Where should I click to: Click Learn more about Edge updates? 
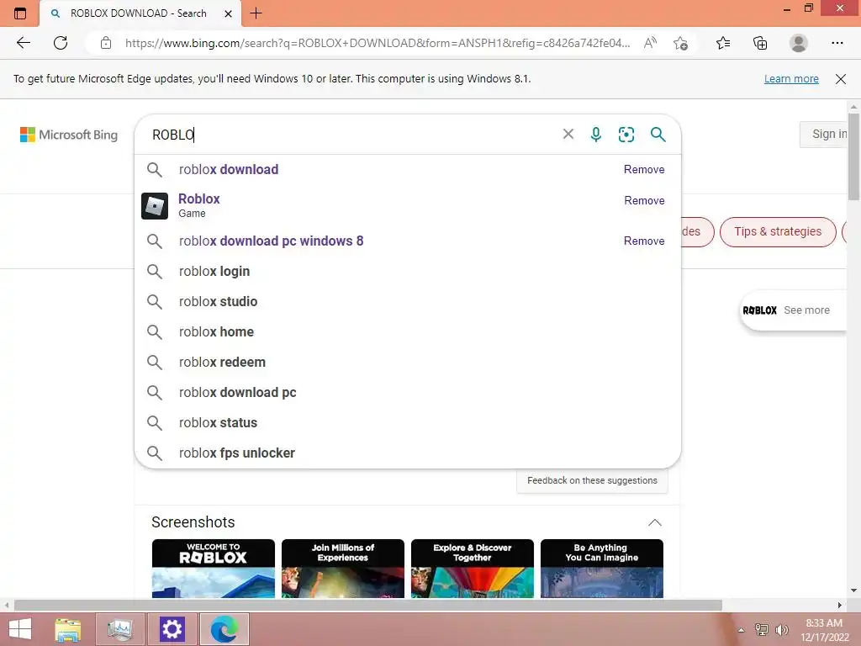point(791,78)
